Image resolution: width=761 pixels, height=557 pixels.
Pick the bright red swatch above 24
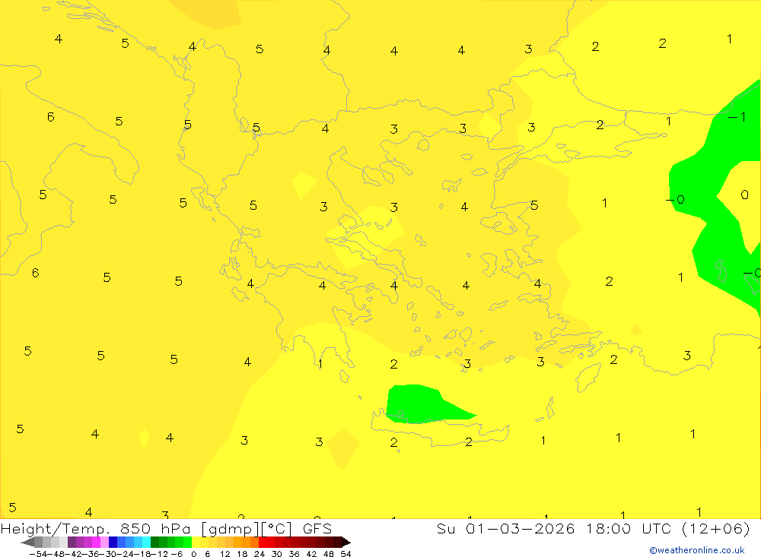[263, 543]
